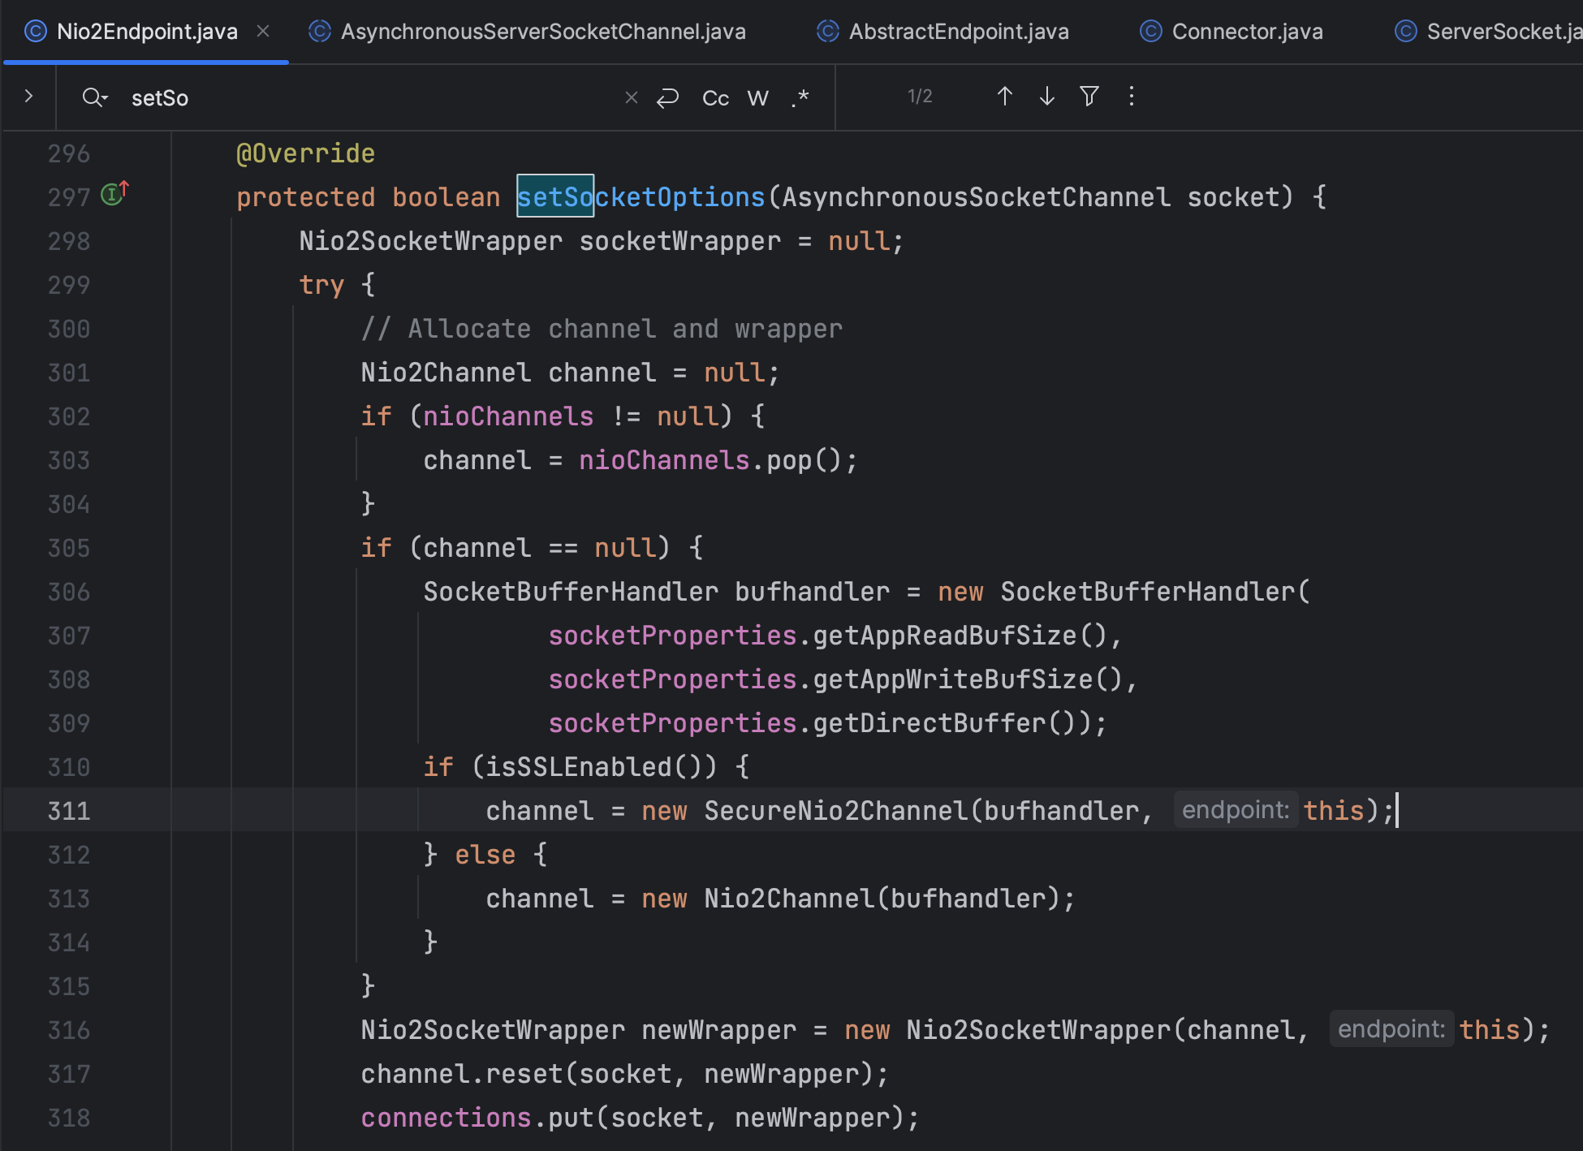The image size is (1583, 1151).
Task: Close the Nio2Endpoint.java tab
Action: click(263, 32)
